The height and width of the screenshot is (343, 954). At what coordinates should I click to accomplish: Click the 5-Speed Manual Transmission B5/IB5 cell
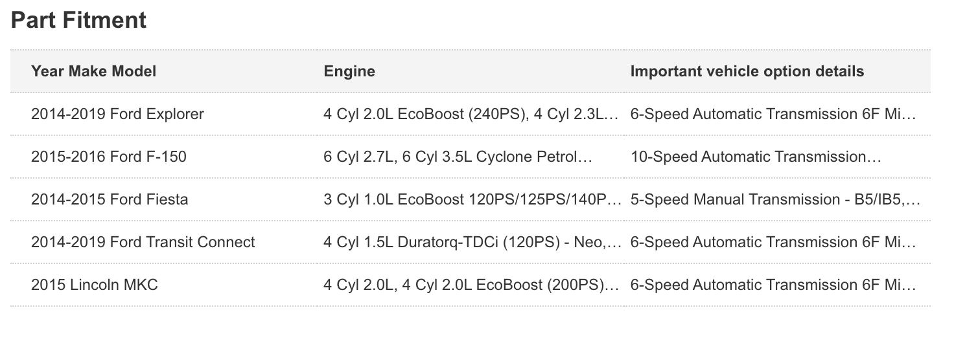[774, 200]
